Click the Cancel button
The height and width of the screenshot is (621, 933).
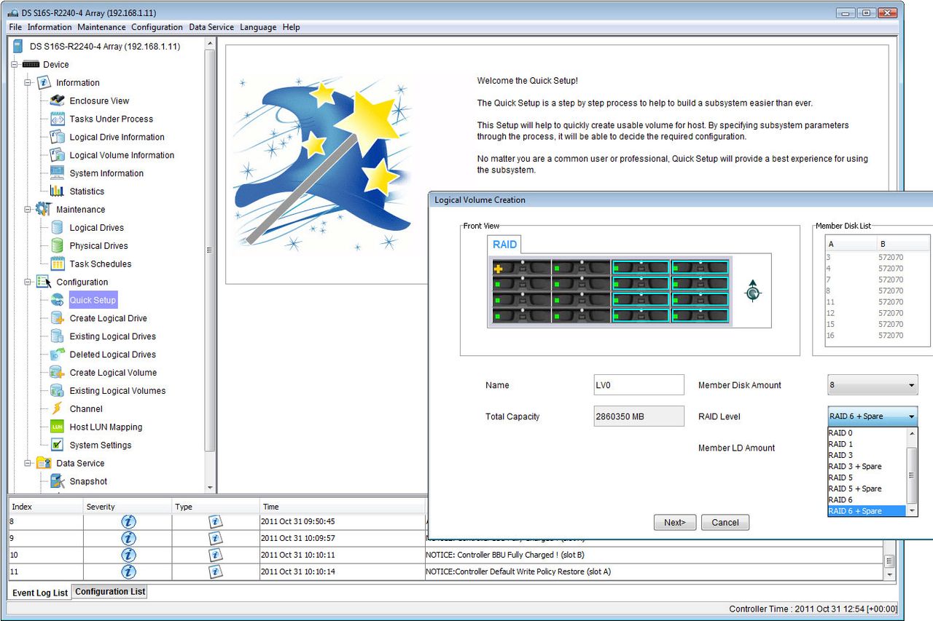725,523
